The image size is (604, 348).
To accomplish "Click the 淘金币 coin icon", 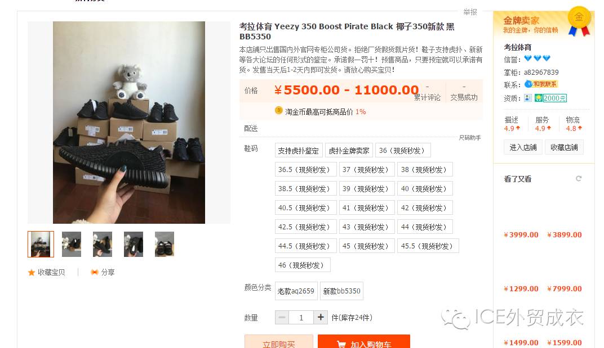I will point(278,111).
